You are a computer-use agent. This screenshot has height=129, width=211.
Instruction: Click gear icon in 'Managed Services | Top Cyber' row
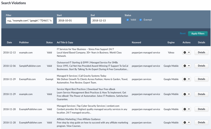(185, 109)
